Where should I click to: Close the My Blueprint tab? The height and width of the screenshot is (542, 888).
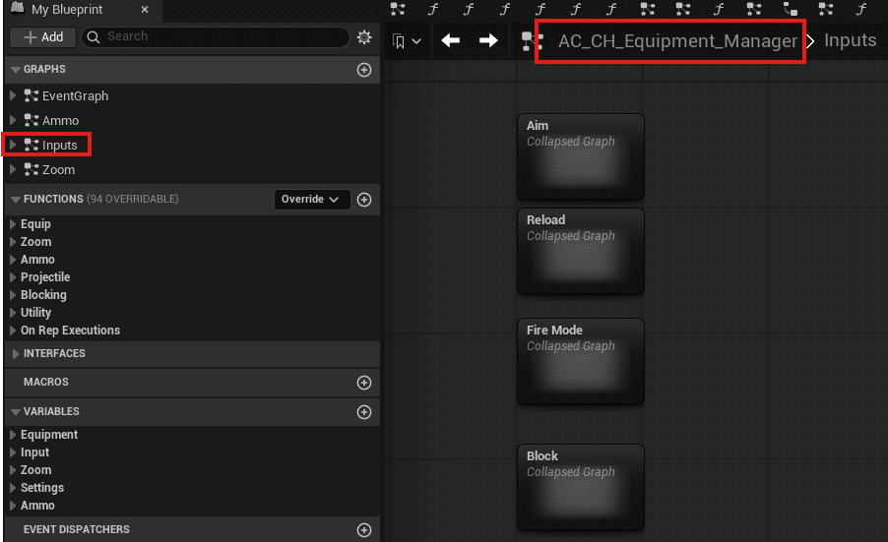pyautogui.click(x=145, y=10)
